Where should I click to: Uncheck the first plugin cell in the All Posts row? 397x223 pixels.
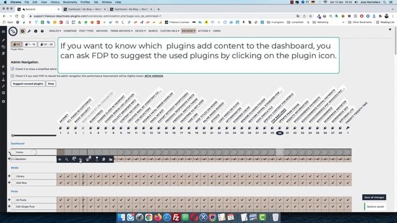tap(61, 200)
